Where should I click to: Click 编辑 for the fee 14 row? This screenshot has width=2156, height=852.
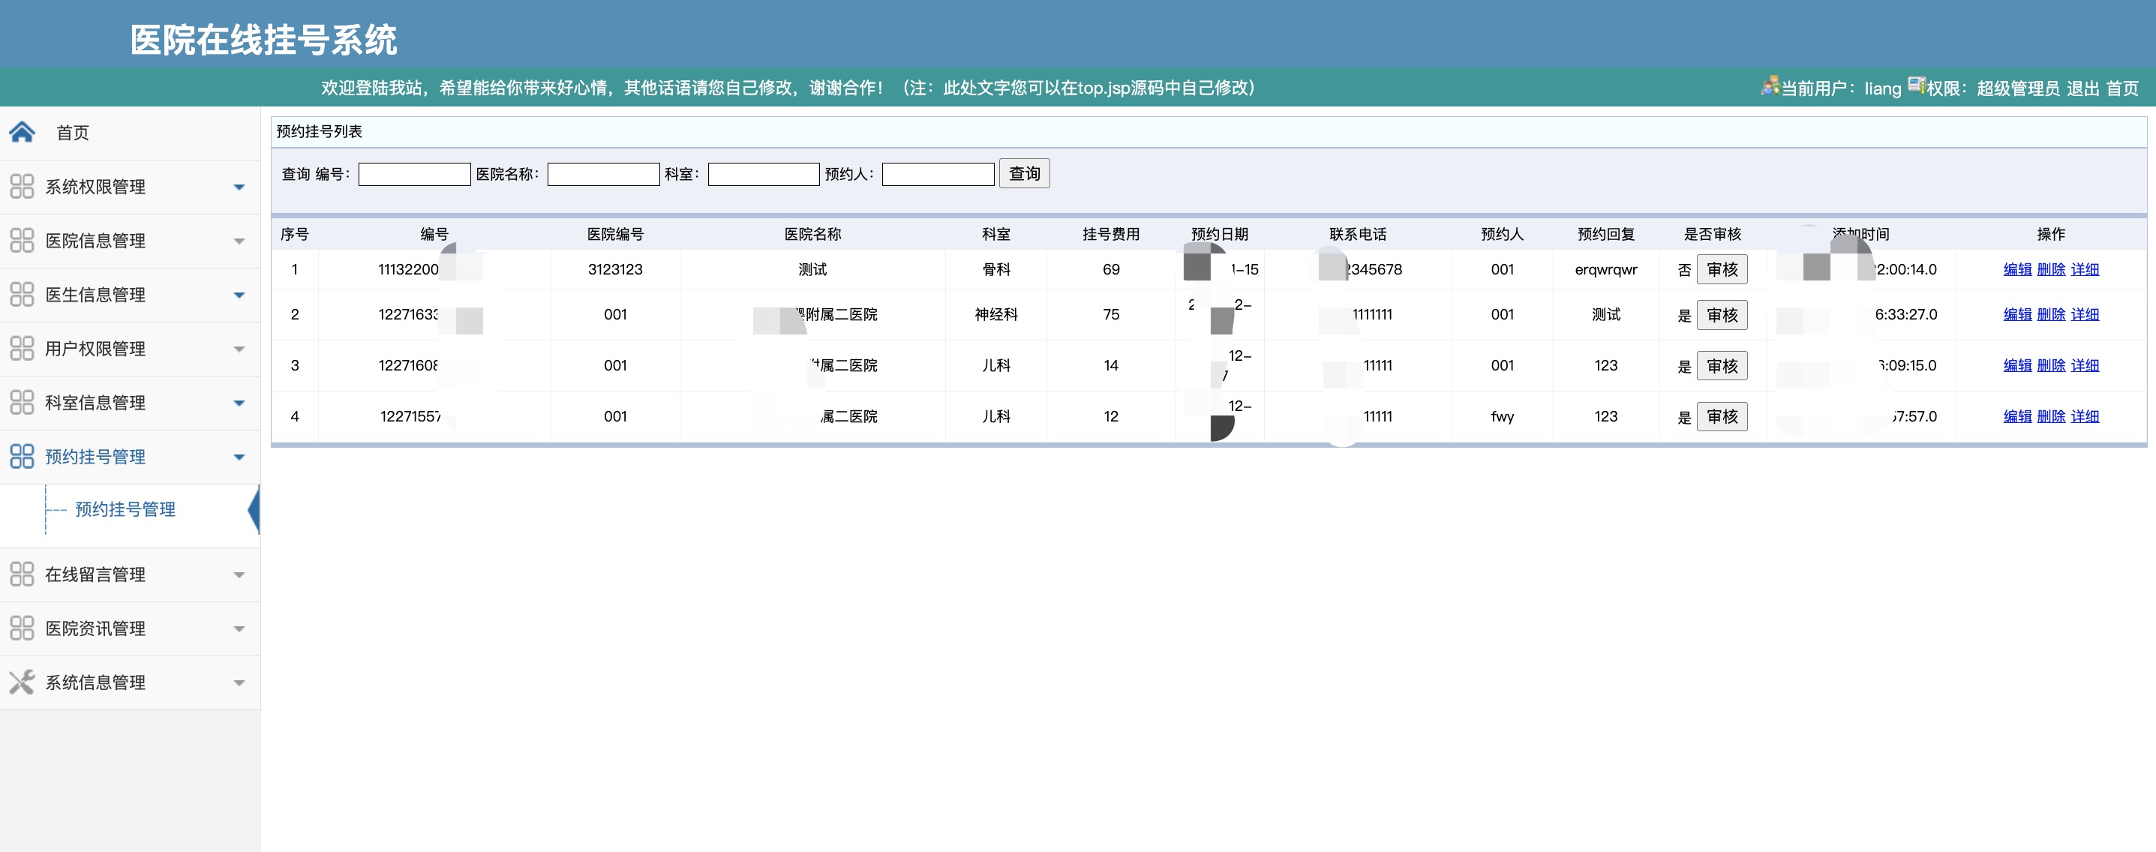2017,366
